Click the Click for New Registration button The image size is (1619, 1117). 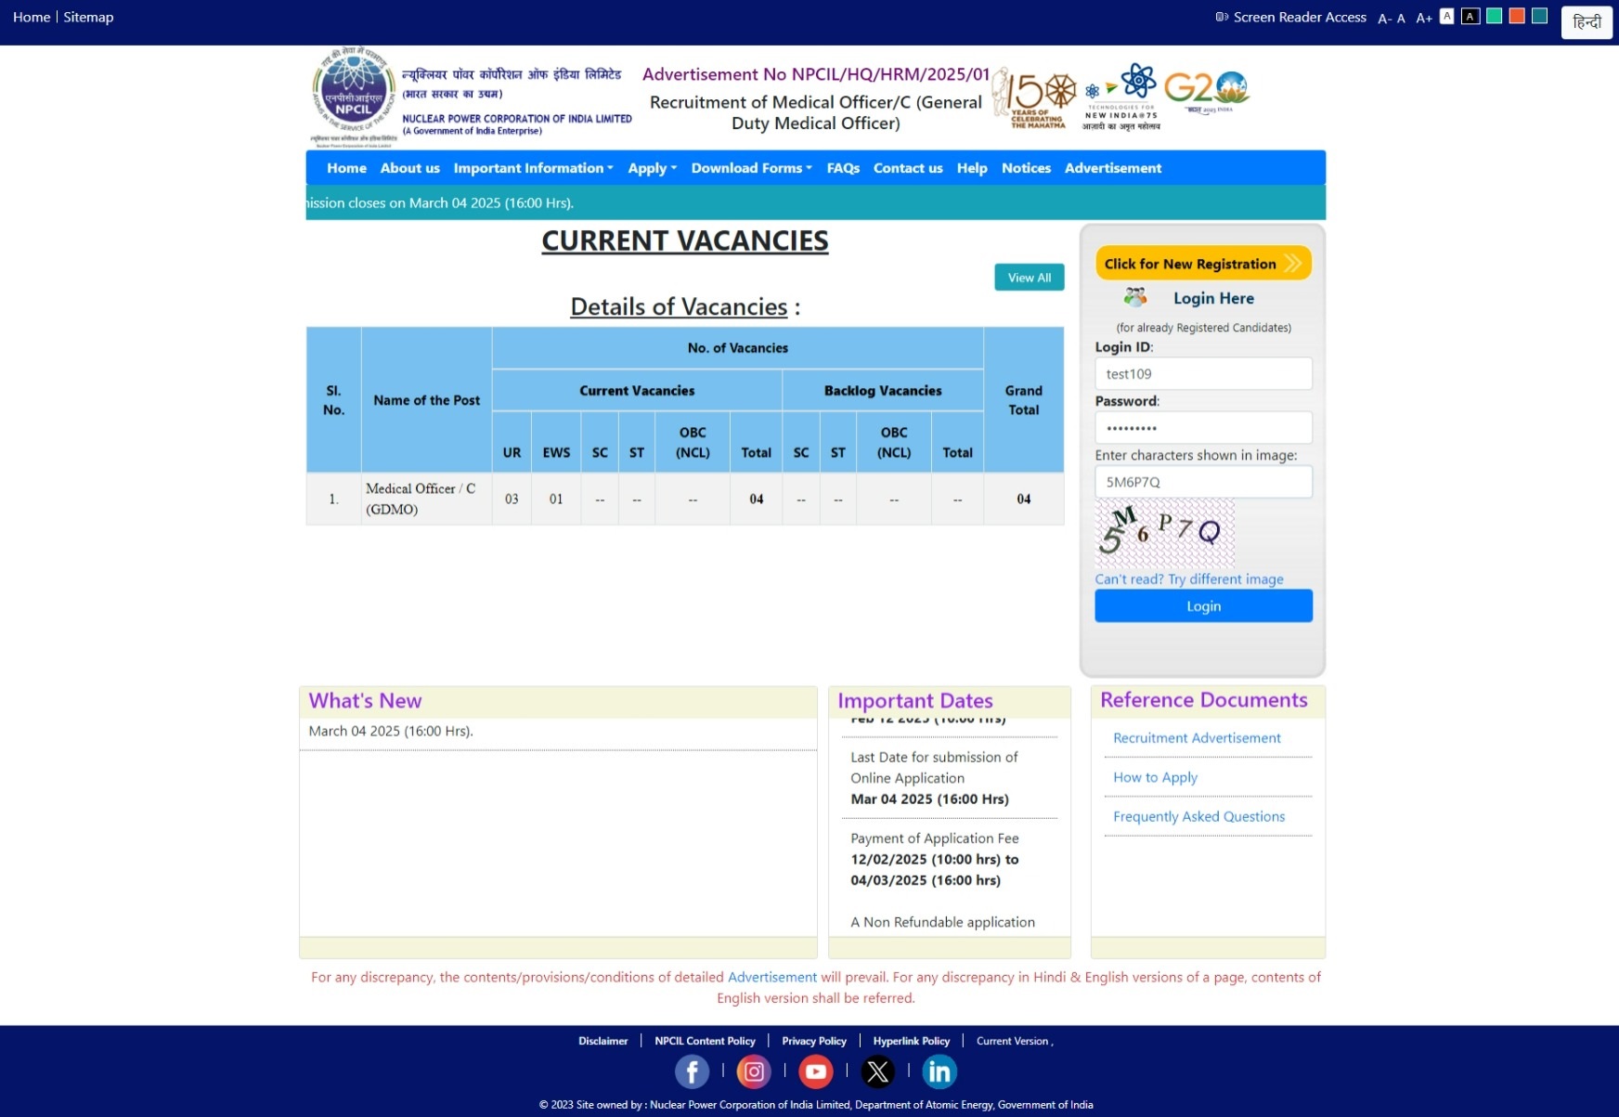1203,264
